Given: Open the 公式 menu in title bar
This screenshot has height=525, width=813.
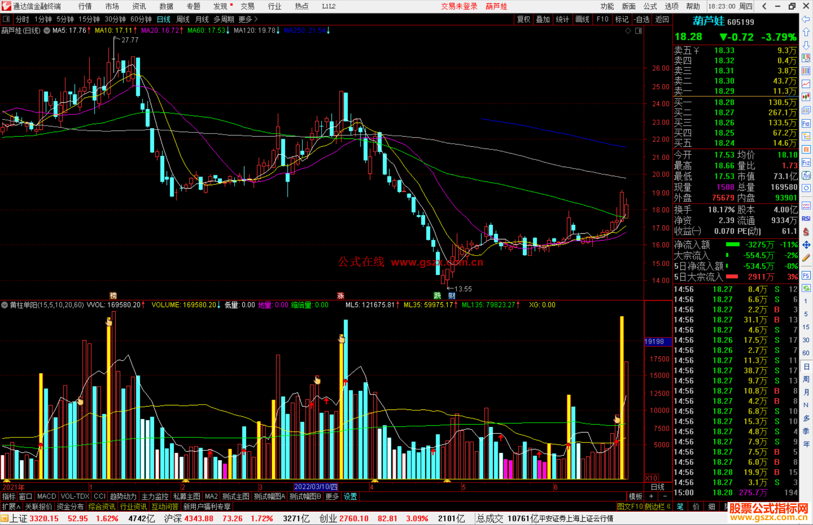Looking at the screenshot, I should pos(650,6).
